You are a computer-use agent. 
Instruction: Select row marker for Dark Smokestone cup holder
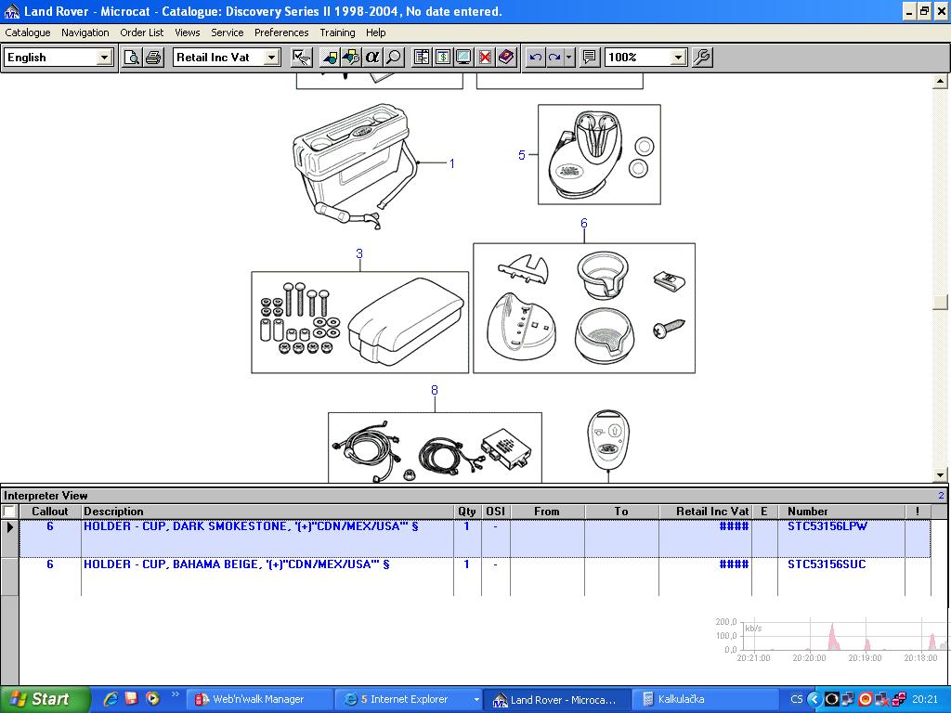[x=10, y=538]
